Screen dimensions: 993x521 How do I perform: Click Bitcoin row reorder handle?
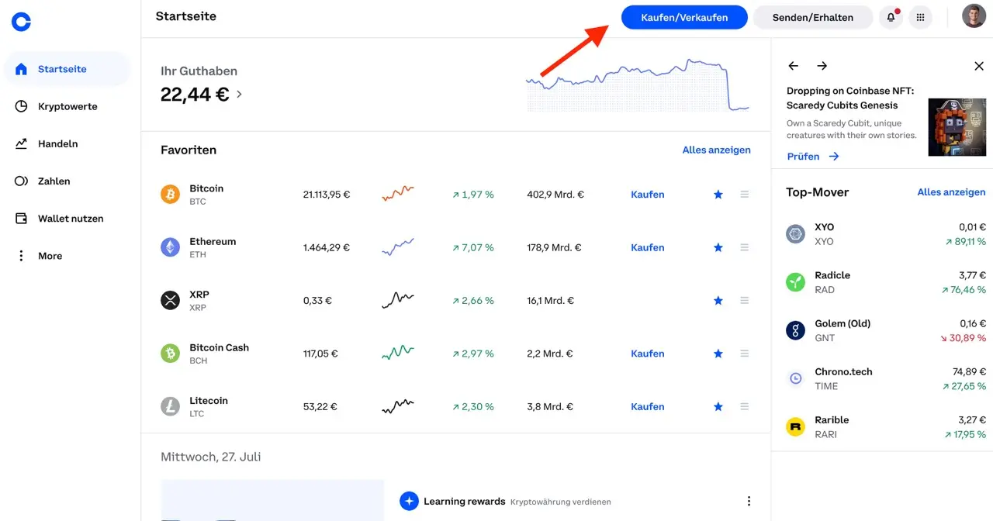point(744,195)
